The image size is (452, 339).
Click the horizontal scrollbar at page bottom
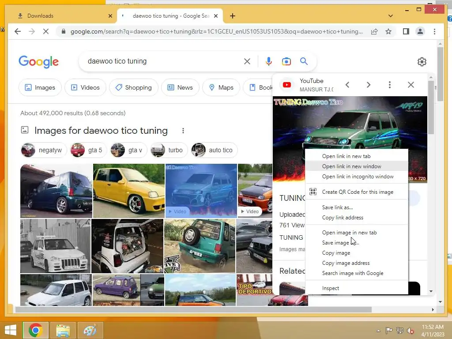[193, 309]
